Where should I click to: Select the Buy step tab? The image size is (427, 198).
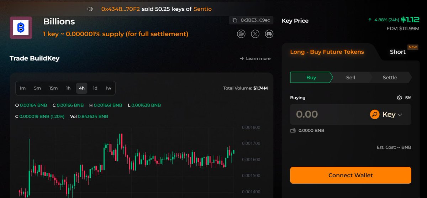311,77
